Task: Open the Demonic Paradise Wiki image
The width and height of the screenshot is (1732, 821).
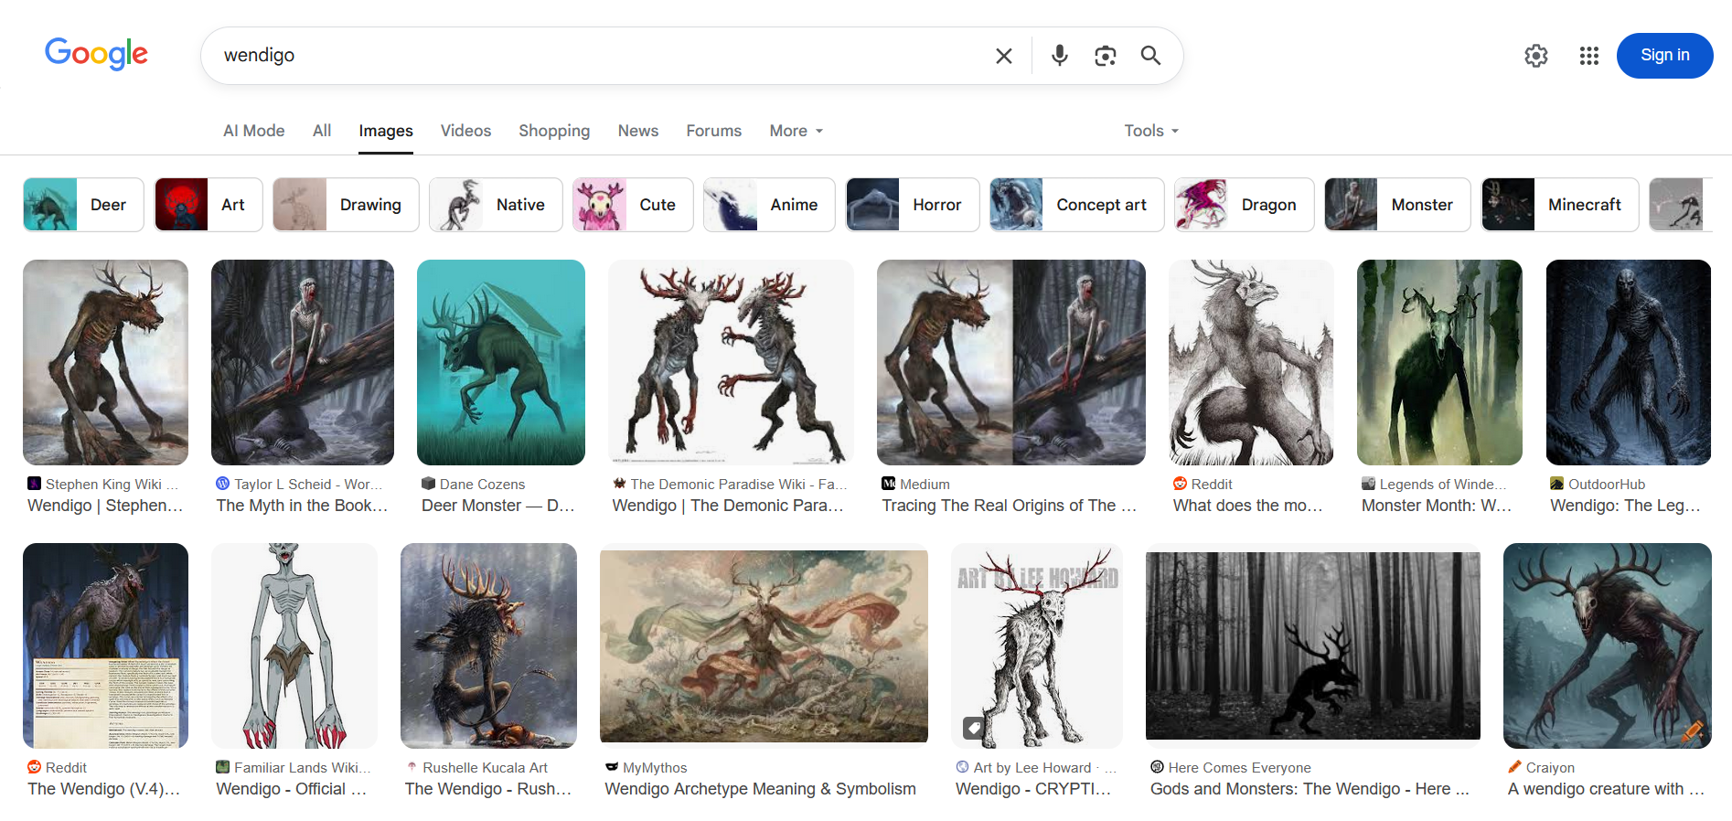Action: point(731,362)
